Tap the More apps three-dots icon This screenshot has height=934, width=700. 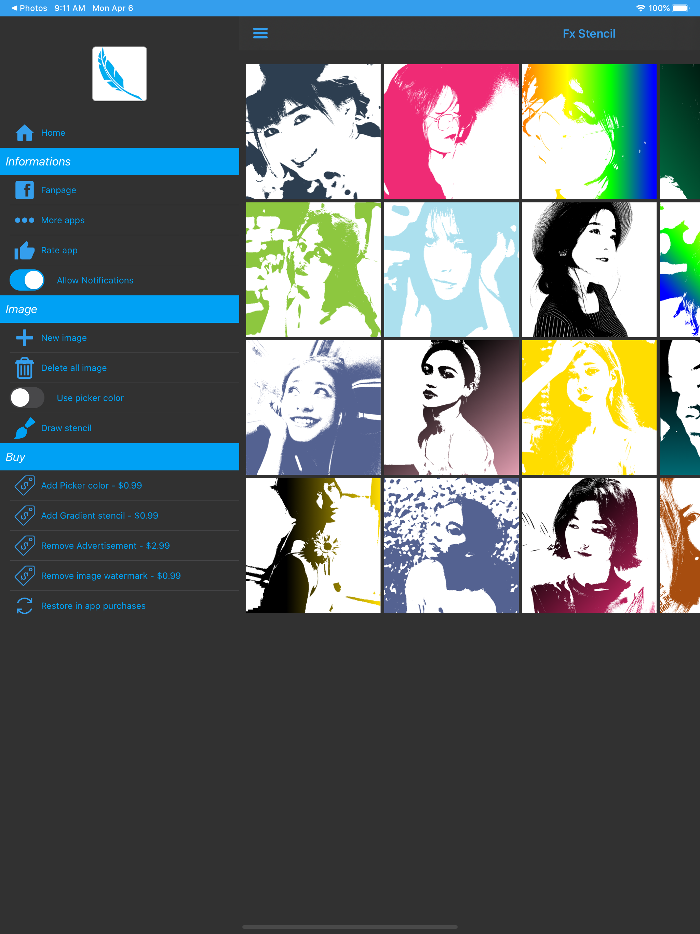[x=25, y=220]
